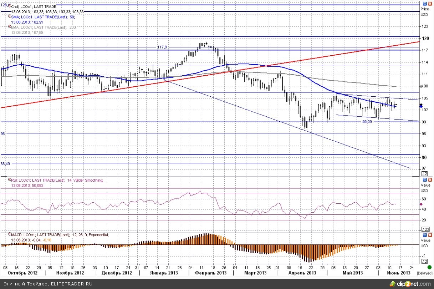Maximize the price chart pane
This screenshot has height=289, width=434.
tap(424, 4)
